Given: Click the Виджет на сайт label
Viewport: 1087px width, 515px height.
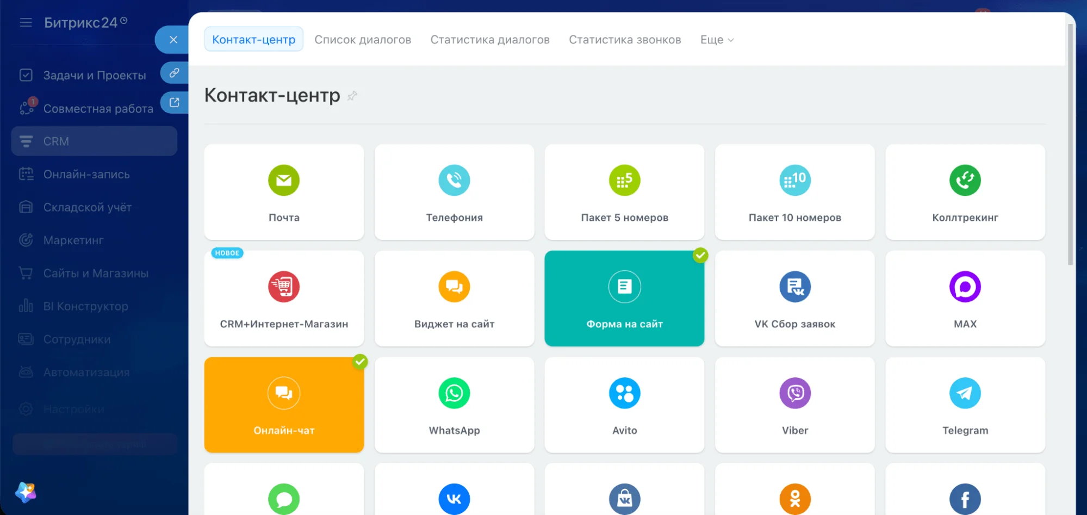Looking at the screenshot, I should (454, 324).
